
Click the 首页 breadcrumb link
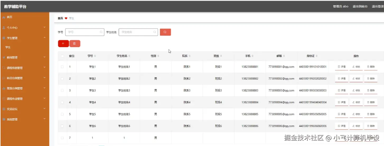60,18
